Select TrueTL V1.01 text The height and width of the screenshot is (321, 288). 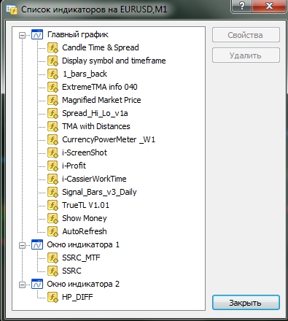[x=85, y=205]
